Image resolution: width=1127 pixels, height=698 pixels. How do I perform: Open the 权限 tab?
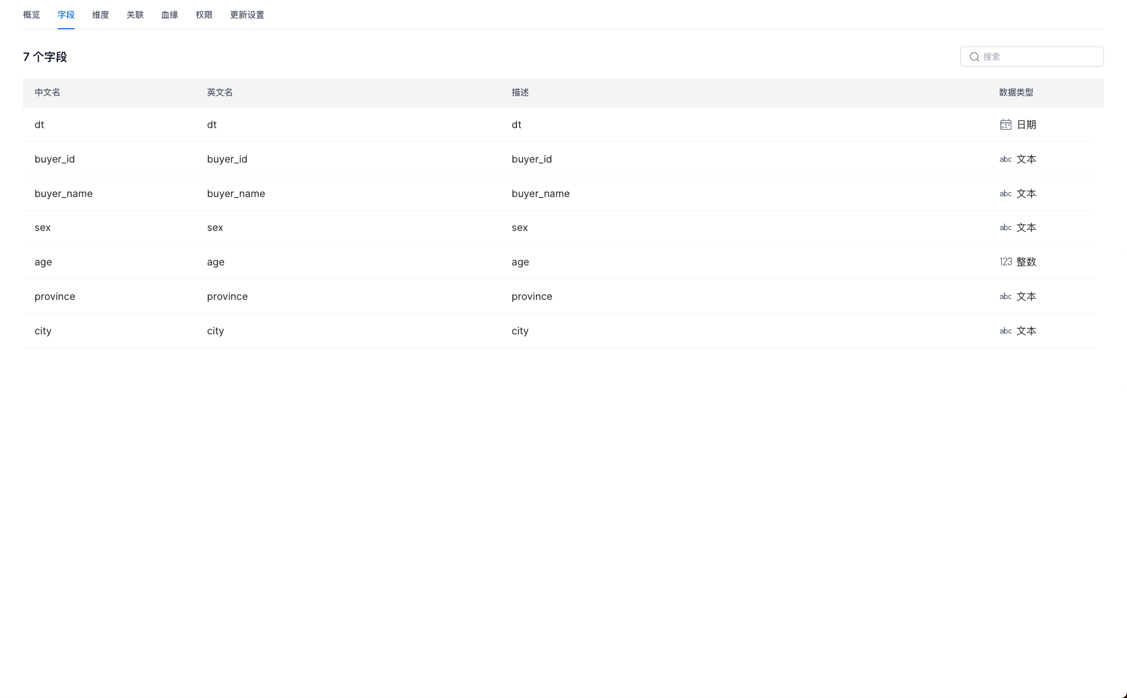(204, 15)
